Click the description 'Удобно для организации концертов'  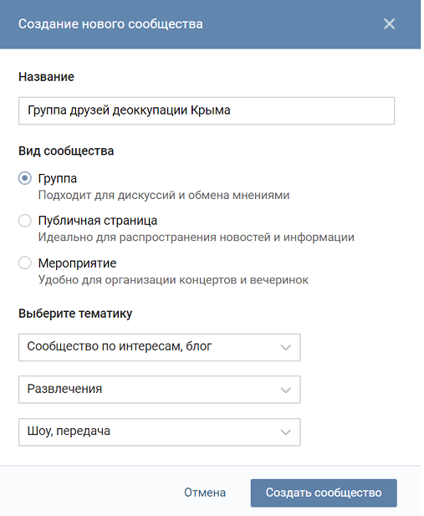(173, 280)
